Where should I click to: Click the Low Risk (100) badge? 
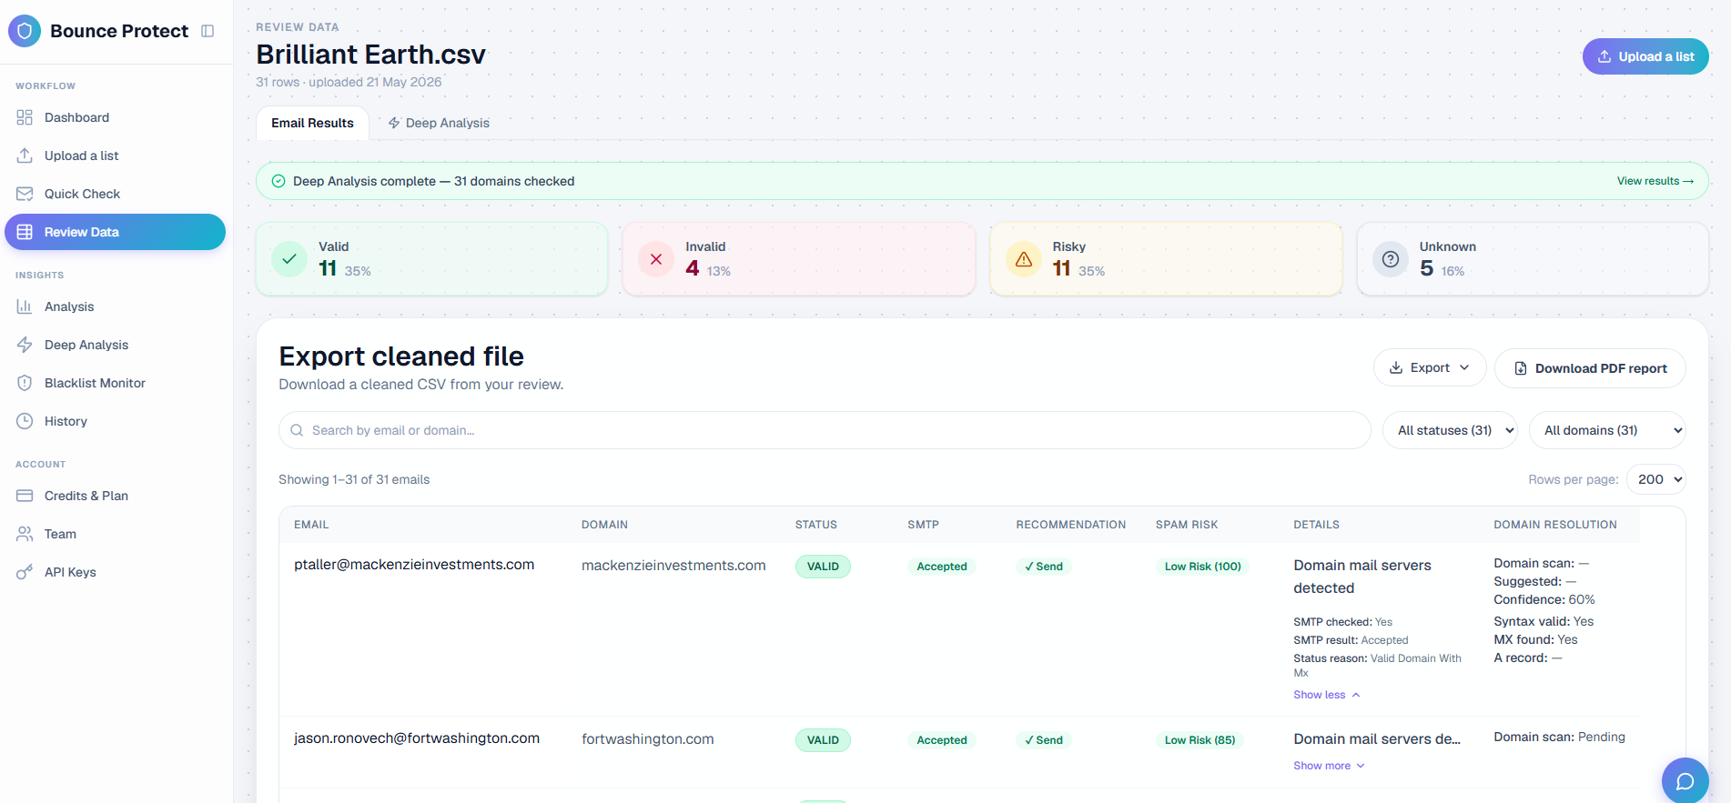[x=1202, y=567]
